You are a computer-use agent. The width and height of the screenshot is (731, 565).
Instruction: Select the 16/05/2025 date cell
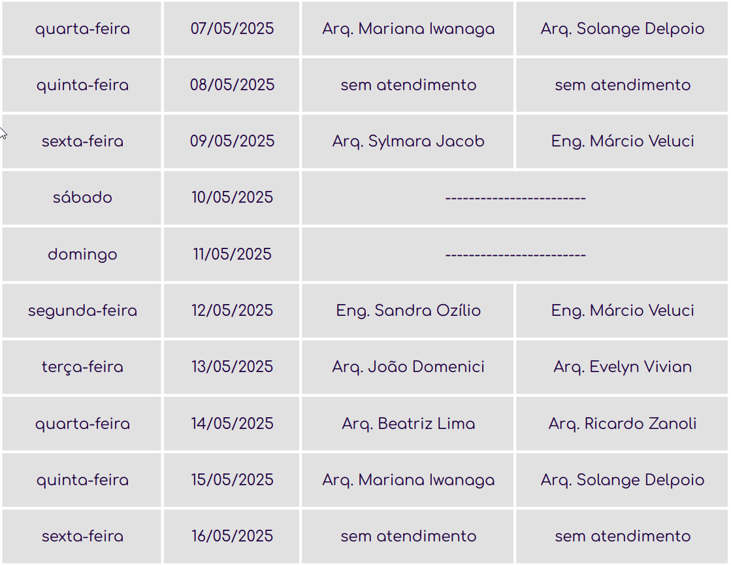(x=232, y=536)
